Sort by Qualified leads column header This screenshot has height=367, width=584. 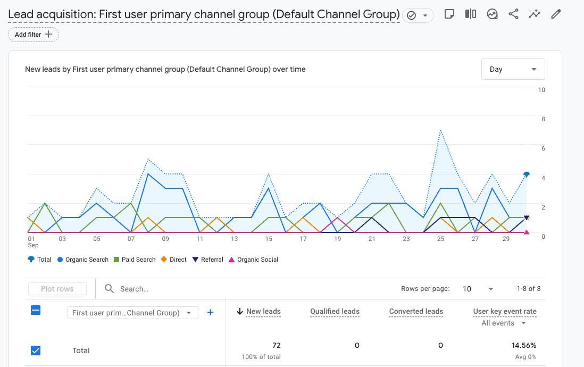(x=335, y=312)
